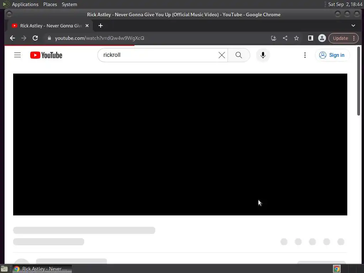
Task: Click the page vertical scrollbar thumb
Action: click(x=359, y=81)
